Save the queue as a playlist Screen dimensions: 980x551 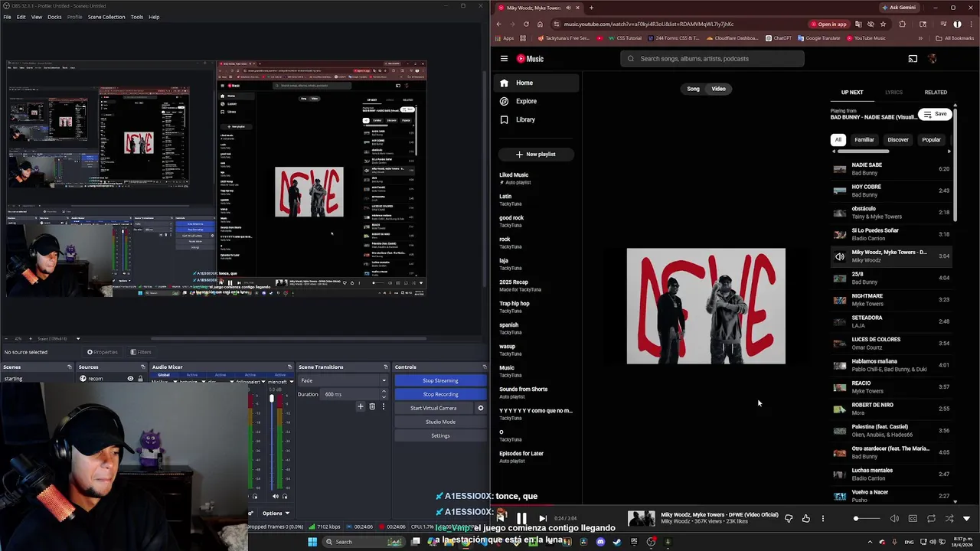[x=935, y=114]
